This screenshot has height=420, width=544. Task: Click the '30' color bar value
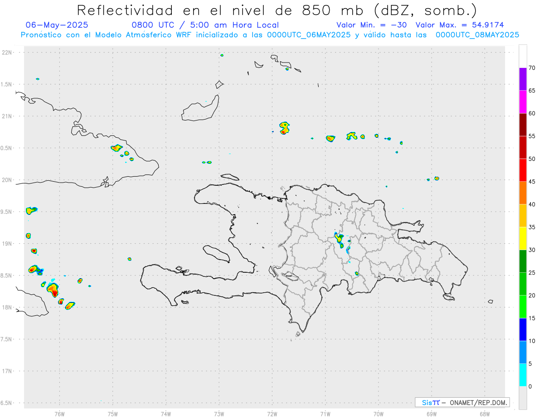point(532,250)
